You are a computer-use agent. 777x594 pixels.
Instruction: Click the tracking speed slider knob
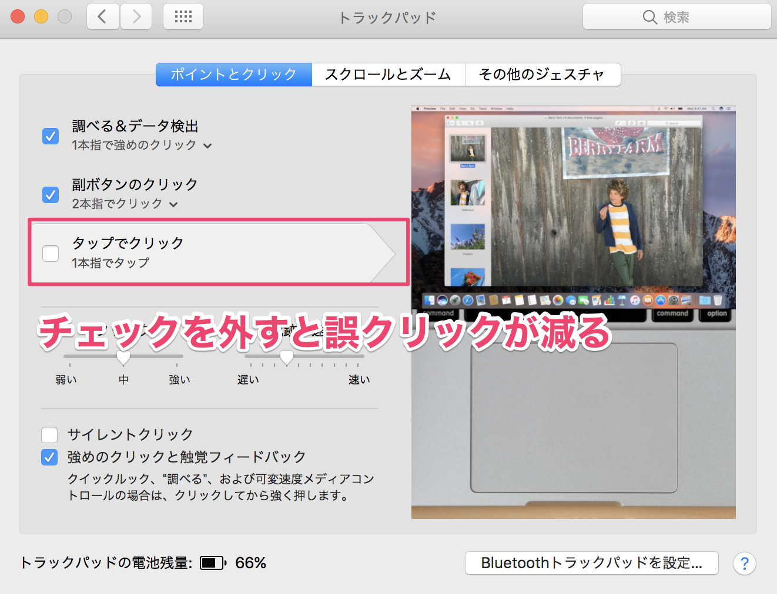click(287, 357)
